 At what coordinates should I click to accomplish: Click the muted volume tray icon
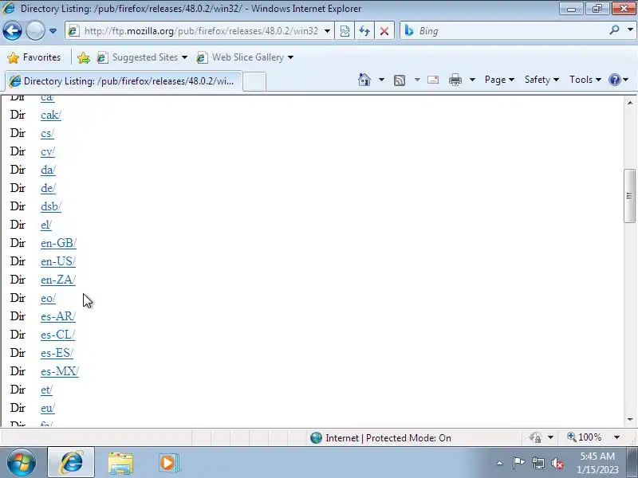click(557, 463)
